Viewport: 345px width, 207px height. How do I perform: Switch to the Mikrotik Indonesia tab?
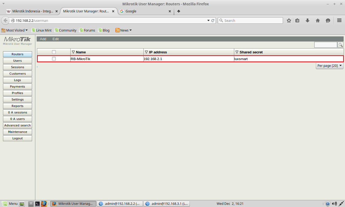(x=32, y=11)
